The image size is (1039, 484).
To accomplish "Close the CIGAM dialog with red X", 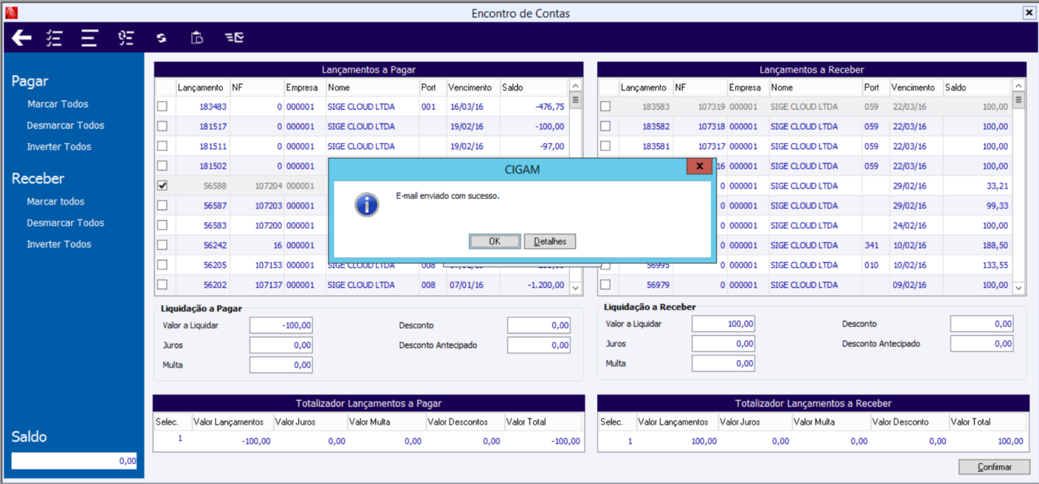I will tap(699, 166).
